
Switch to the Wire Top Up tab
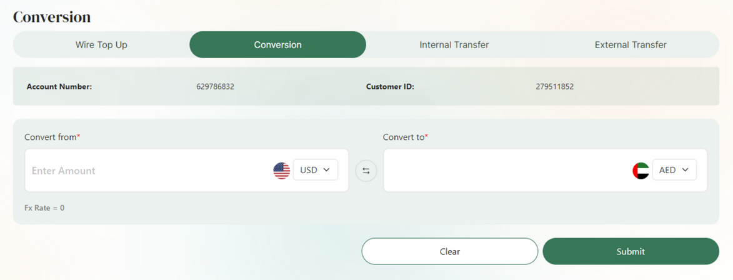[x=101, y=45]
